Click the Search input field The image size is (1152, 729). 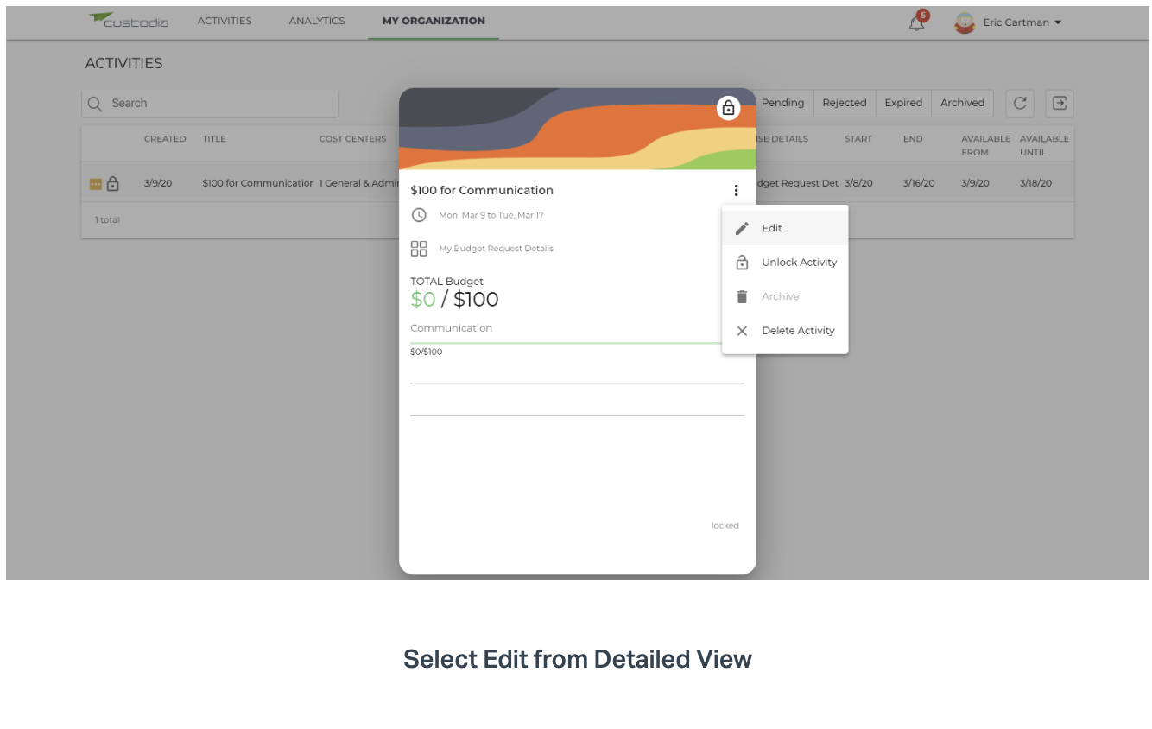click(210, 104)
